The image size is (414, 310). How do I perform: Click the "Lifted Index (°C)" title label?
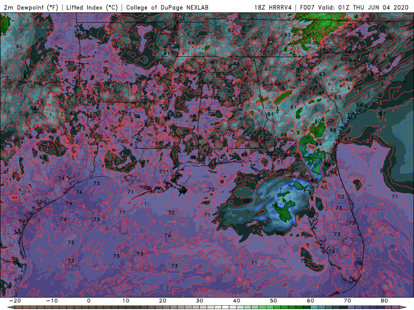pos(92,7)
